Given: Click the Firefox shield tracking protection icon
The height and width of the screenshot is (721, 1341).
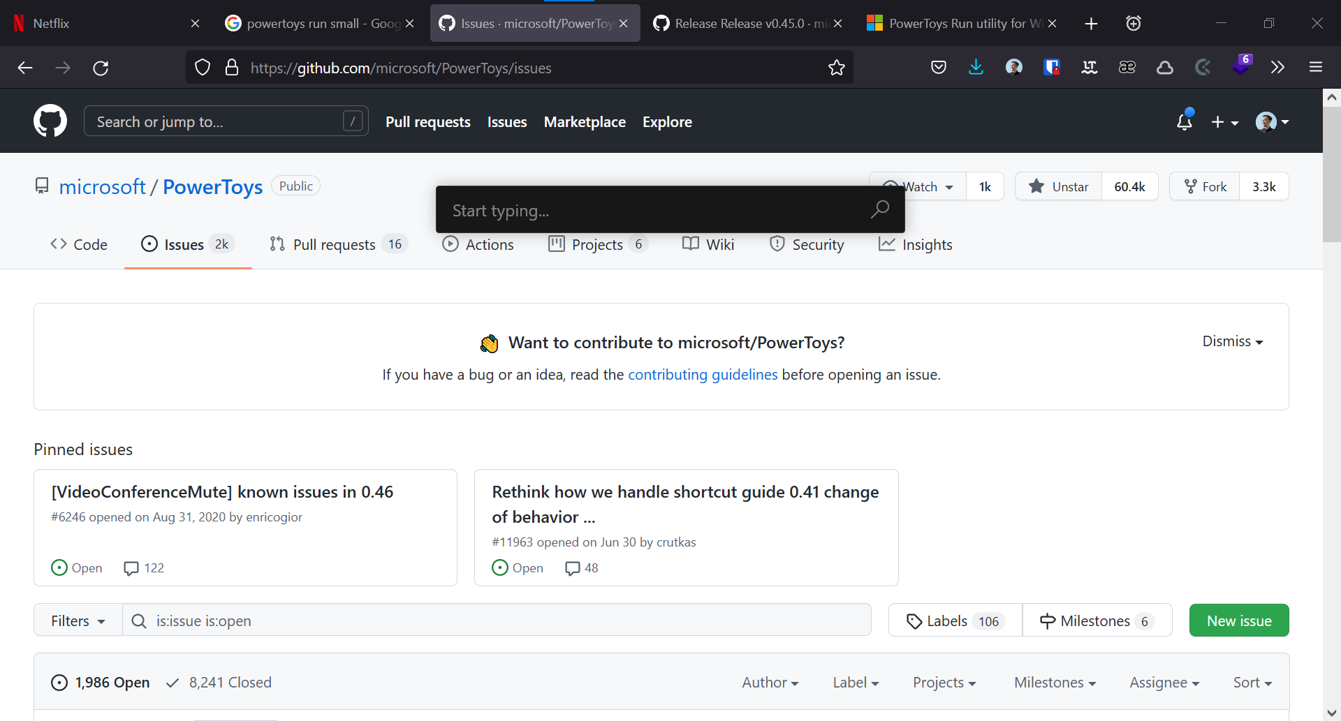Looking at the screenshot, I should 203,68.
